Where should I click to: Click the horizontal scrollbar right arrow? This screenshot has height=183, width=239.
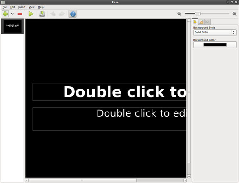tap(185, 180)
